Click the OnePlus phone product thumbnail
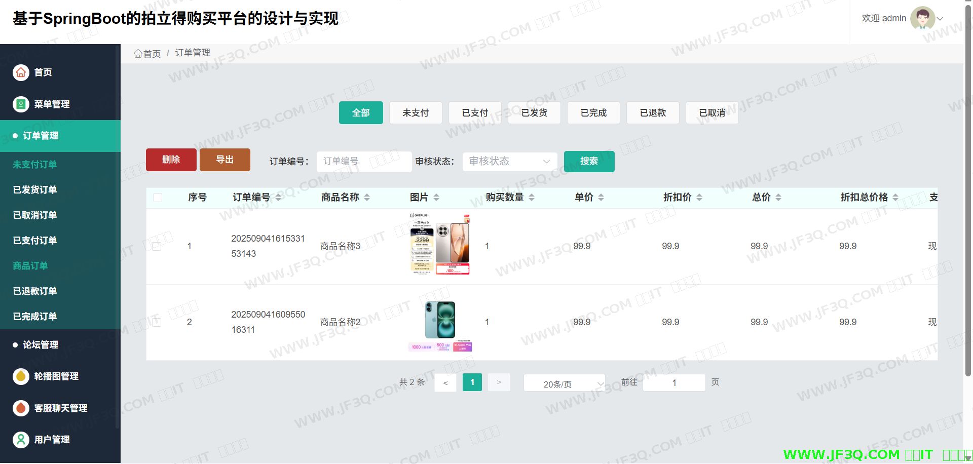The image size is (973, 464). 440,245
